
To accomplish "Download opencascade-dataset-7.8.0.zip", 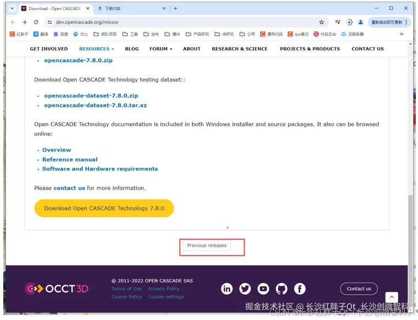I will [91, 95].
